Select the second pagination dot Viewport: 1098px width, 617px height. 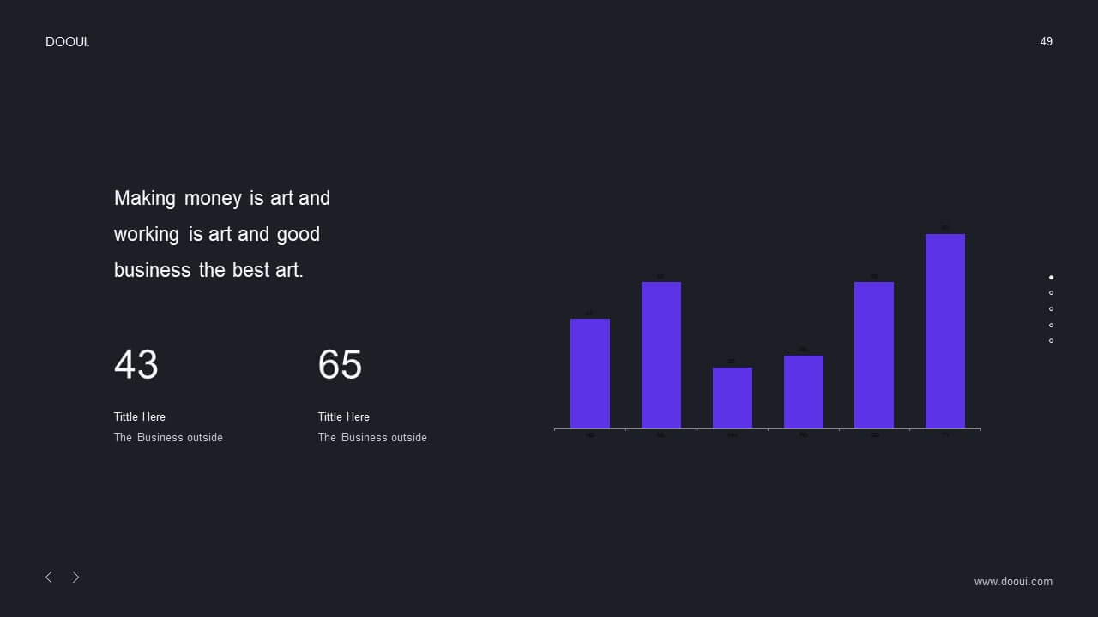click(x=1051, y=293)
